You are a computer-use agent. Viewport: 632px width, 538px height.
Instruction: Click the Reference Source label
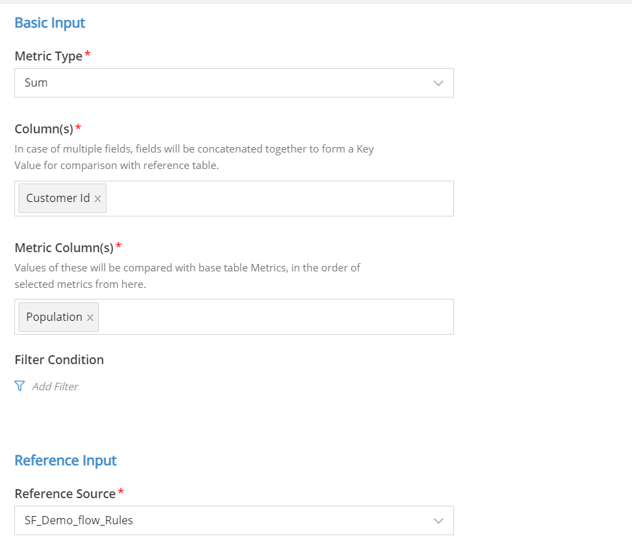65,493
